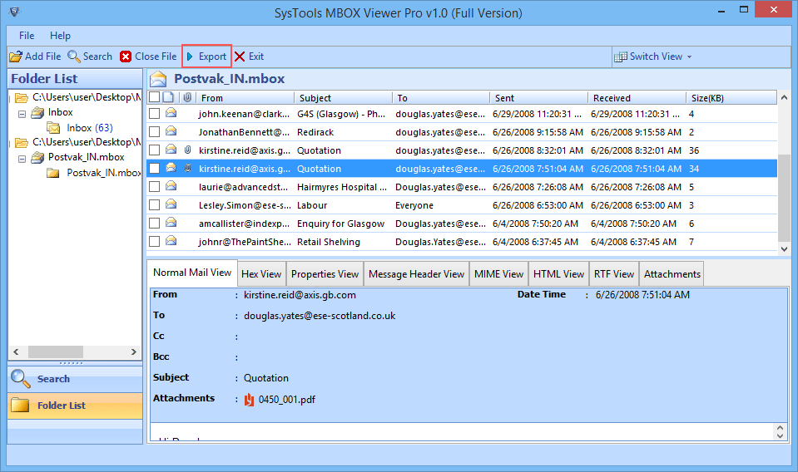Click the page icon column header

pos(168,97)
